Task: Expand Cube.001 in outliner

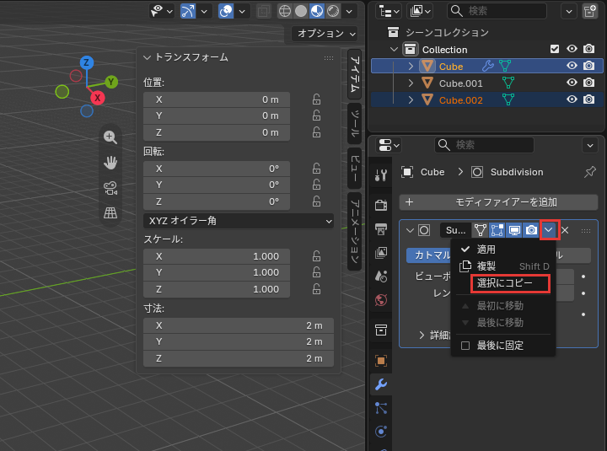Action: 411,83
